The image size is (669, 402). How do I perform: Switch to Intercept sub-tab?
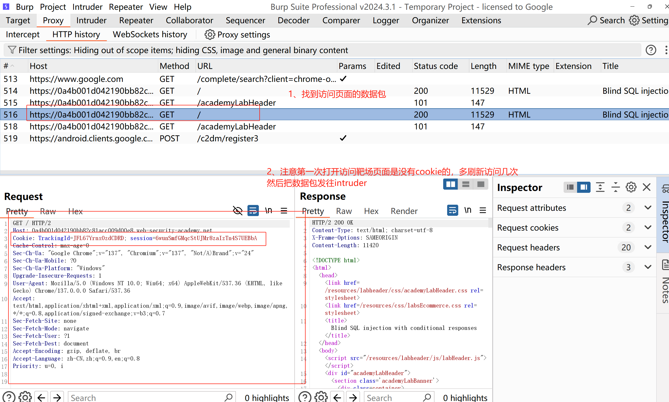22,35
